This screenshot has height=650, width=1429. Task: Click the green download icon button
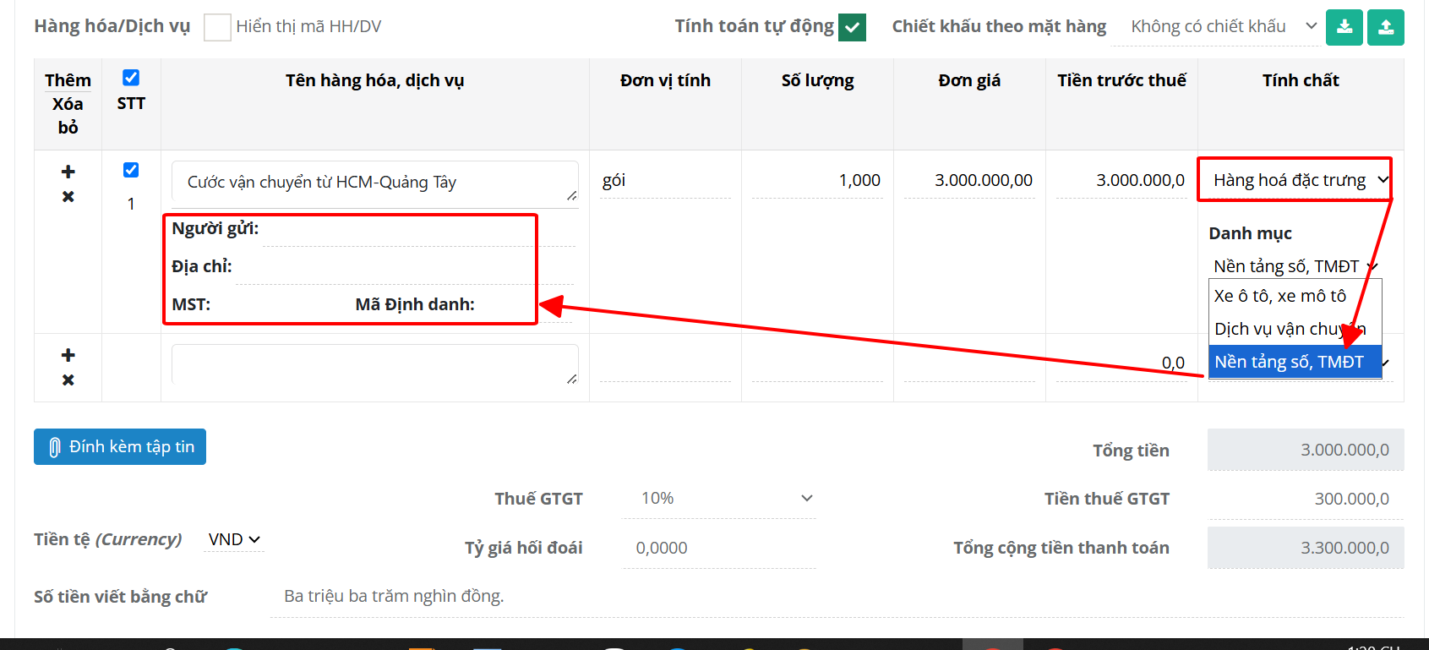point(1344,27)
